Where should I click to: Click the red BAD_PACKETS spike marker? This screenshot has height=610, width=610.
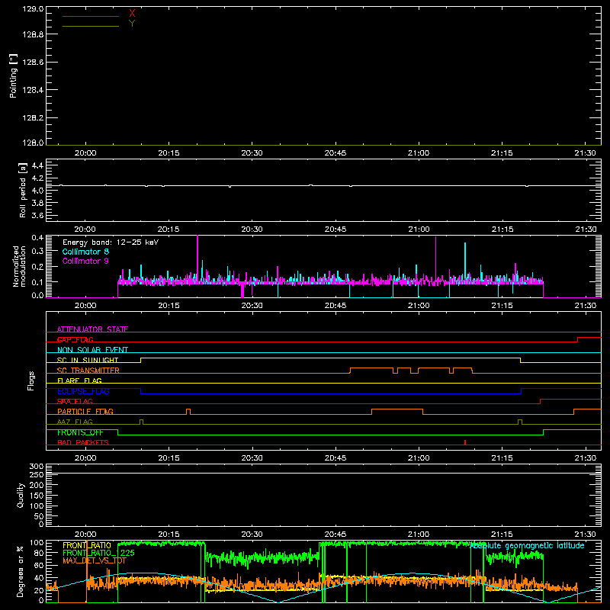pos(465,442)
